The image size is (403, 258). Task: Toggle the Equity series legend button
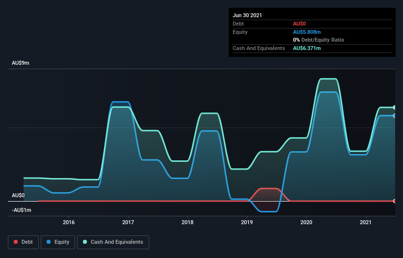[58, 242]
